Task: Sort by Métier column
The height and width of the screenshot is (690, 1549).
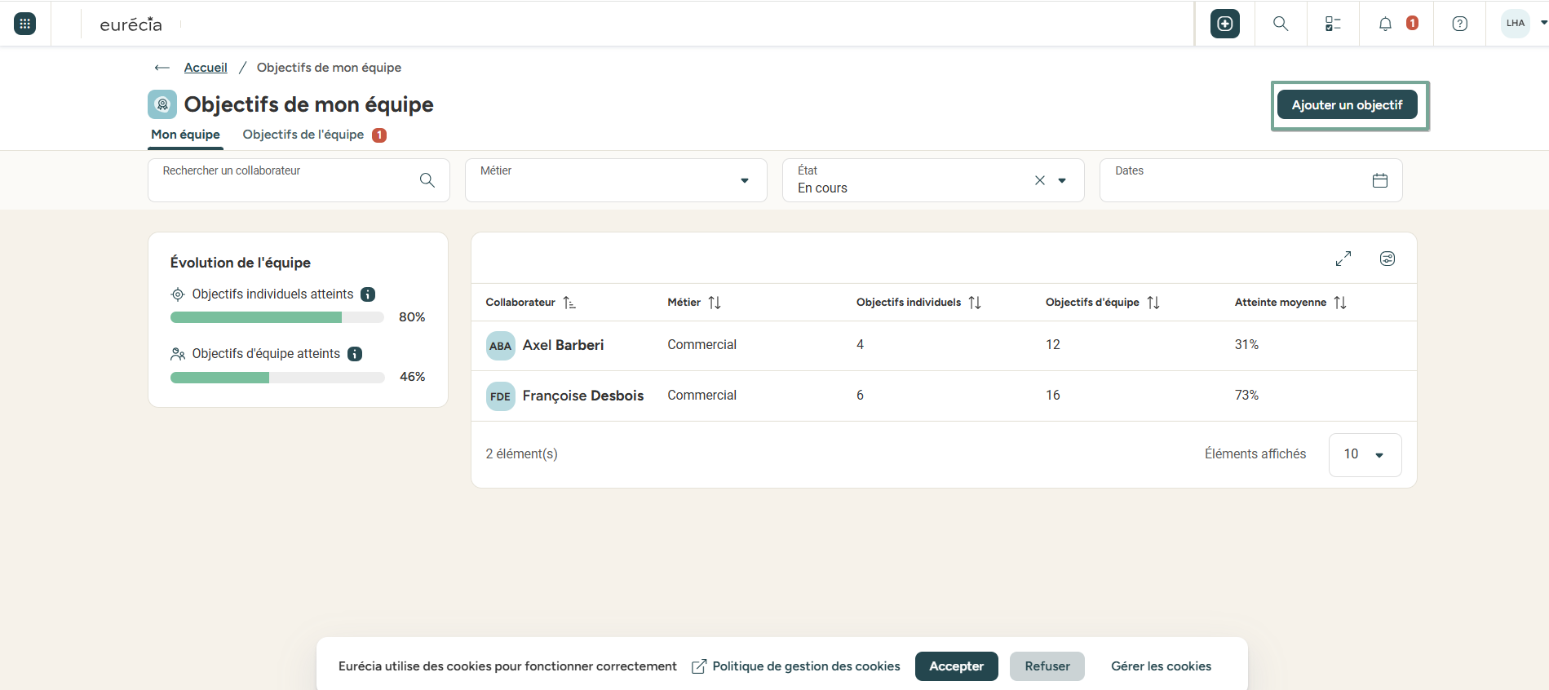Action: 715,303
